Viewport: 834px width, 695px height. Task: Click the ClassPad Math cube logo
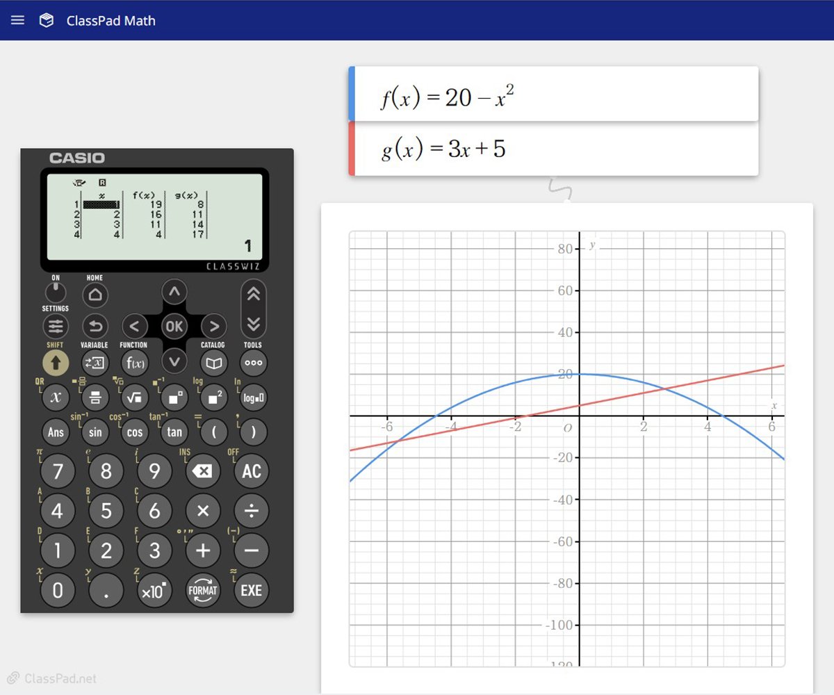(x=47, y=20)
